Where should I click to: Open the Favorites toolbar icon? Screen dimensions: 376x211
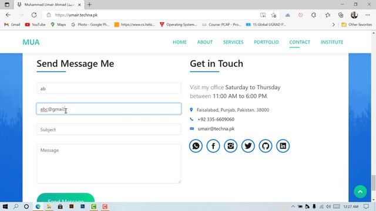coord(328,15)
